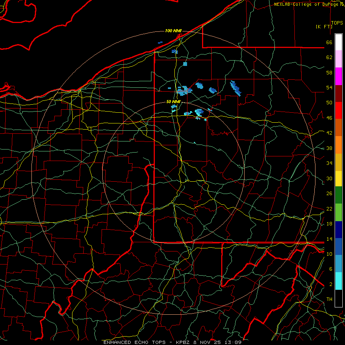Click the dark maroon legend swatch
Image resolution: width=345 pixels, height=345 pixels.
[x=338, y=94]
